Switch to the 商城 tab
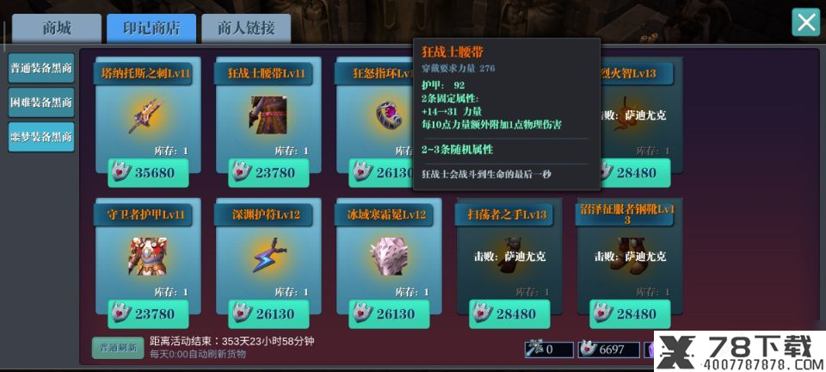 [57, 28]
